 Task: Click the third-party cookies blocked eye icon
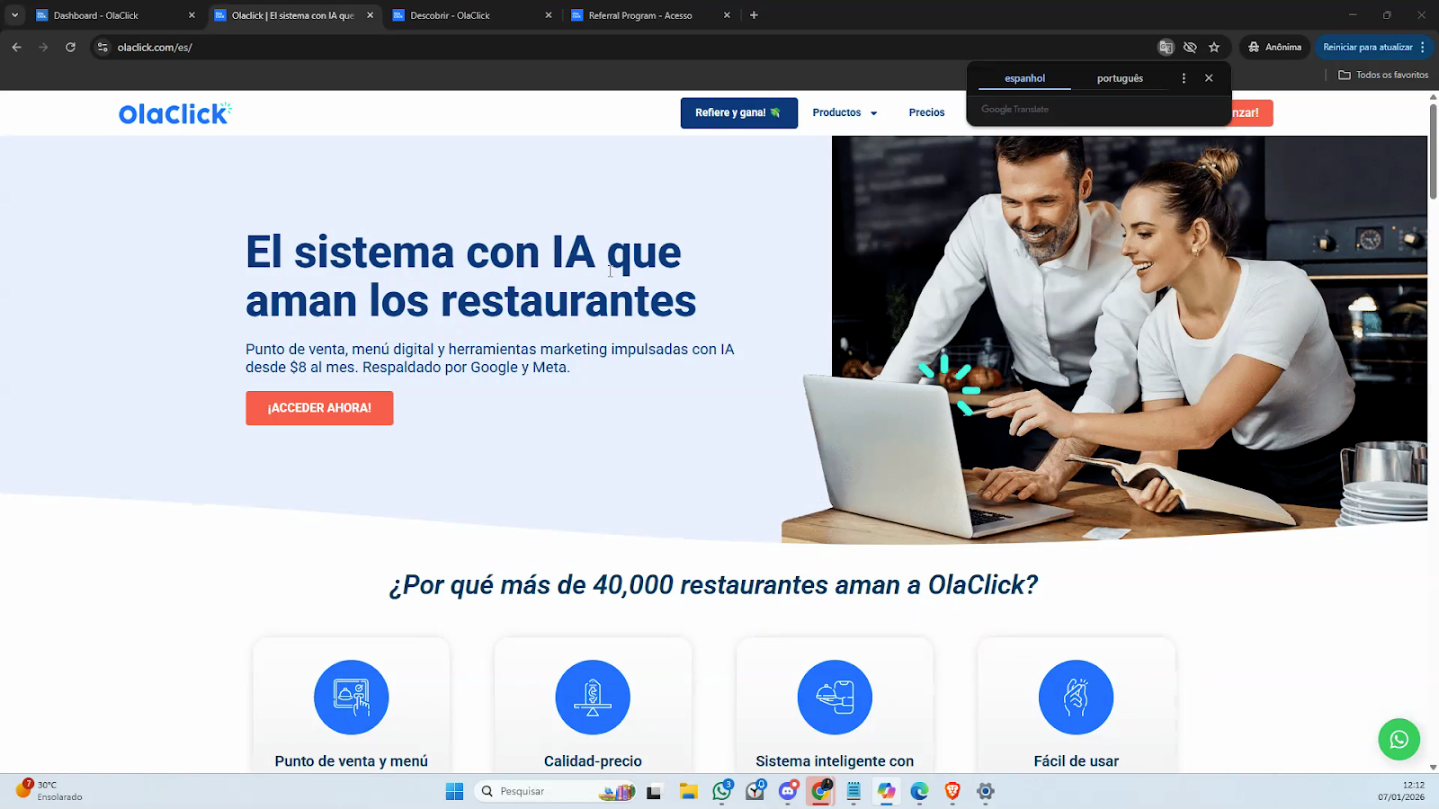(x=1190, y=48)
